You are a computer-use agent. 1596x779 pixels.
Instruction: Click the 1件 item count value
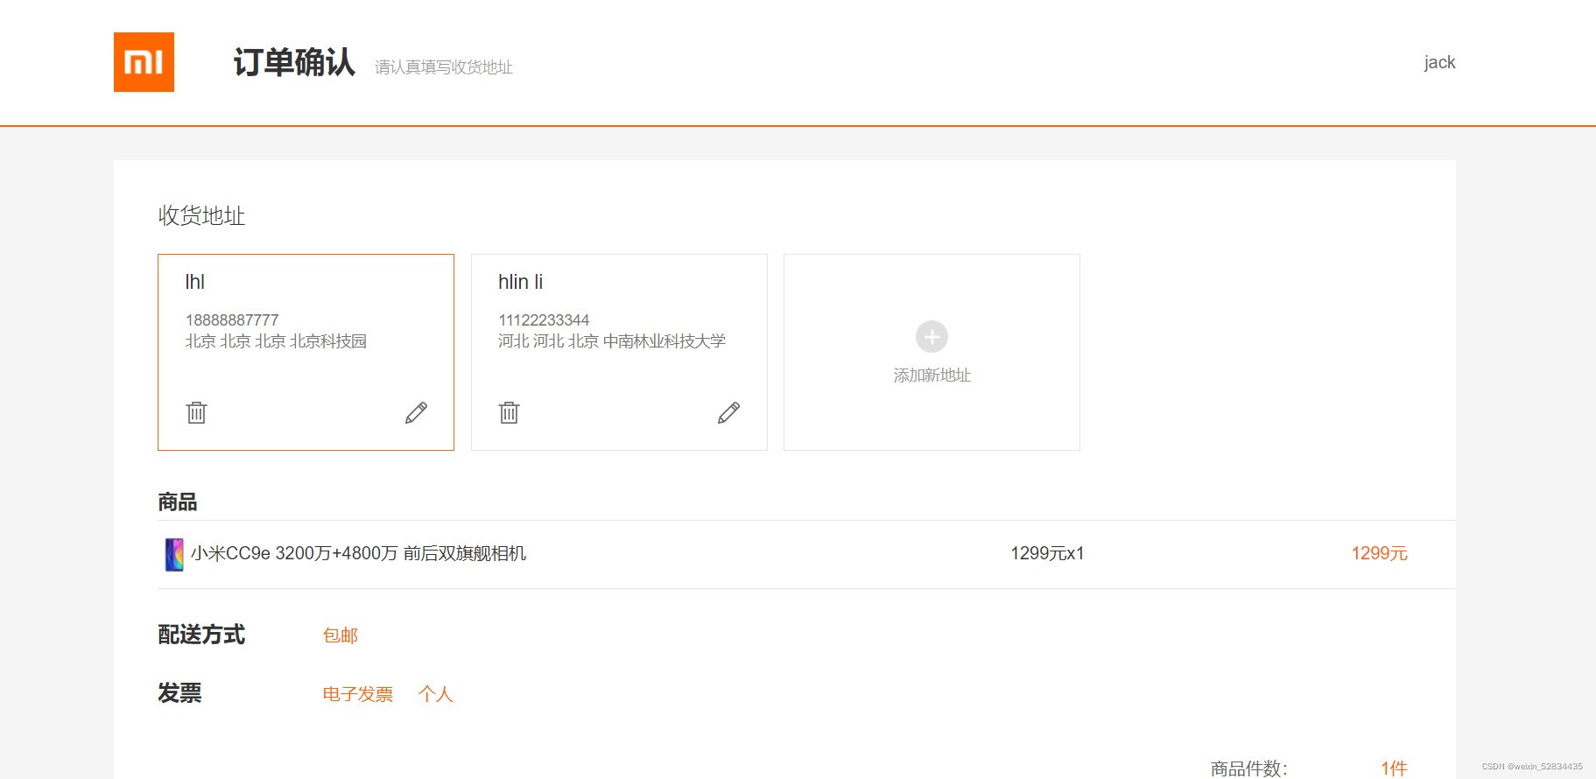click(1394, 768)
